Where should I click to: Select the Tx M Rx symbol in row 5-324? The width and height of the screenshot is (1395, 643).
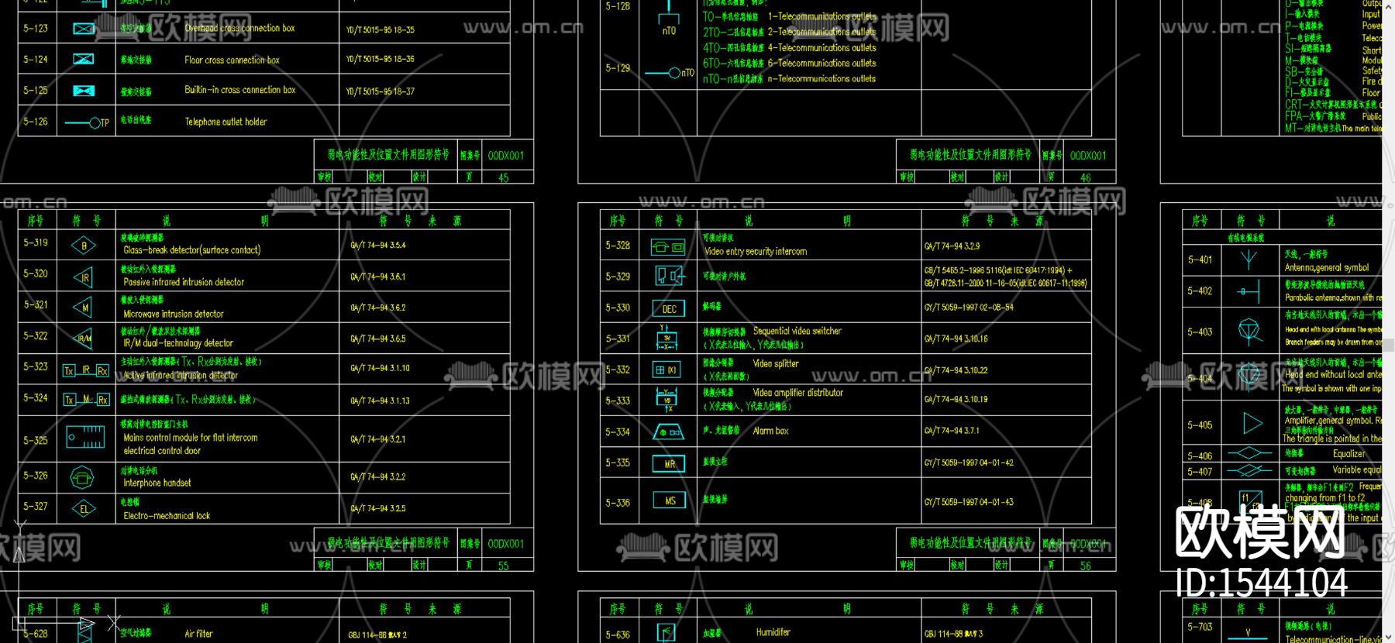[x=85, y=400]
